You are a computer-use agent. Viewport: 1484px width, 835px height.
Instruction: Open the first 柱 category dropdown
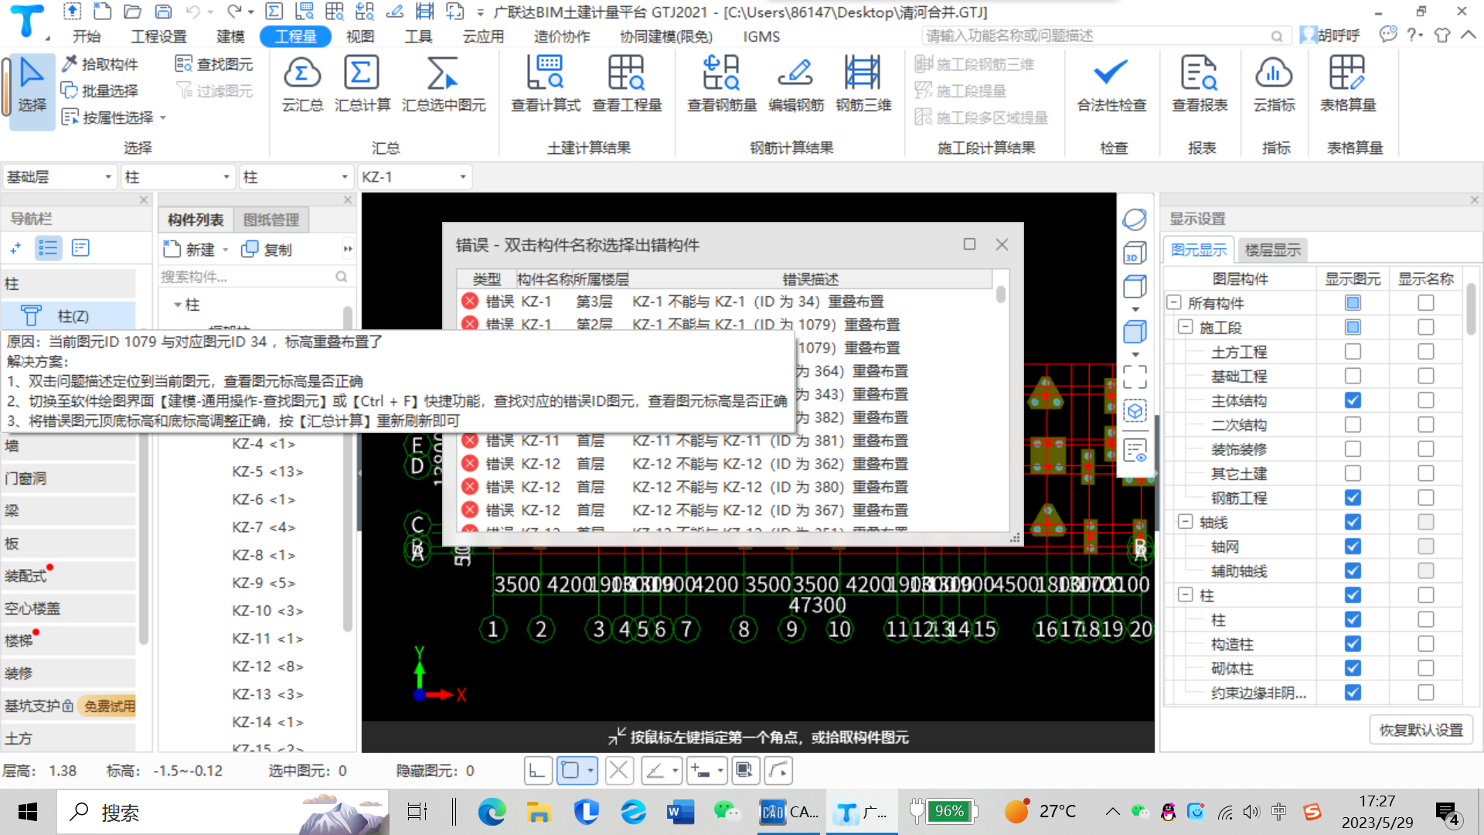click(178, 177)
